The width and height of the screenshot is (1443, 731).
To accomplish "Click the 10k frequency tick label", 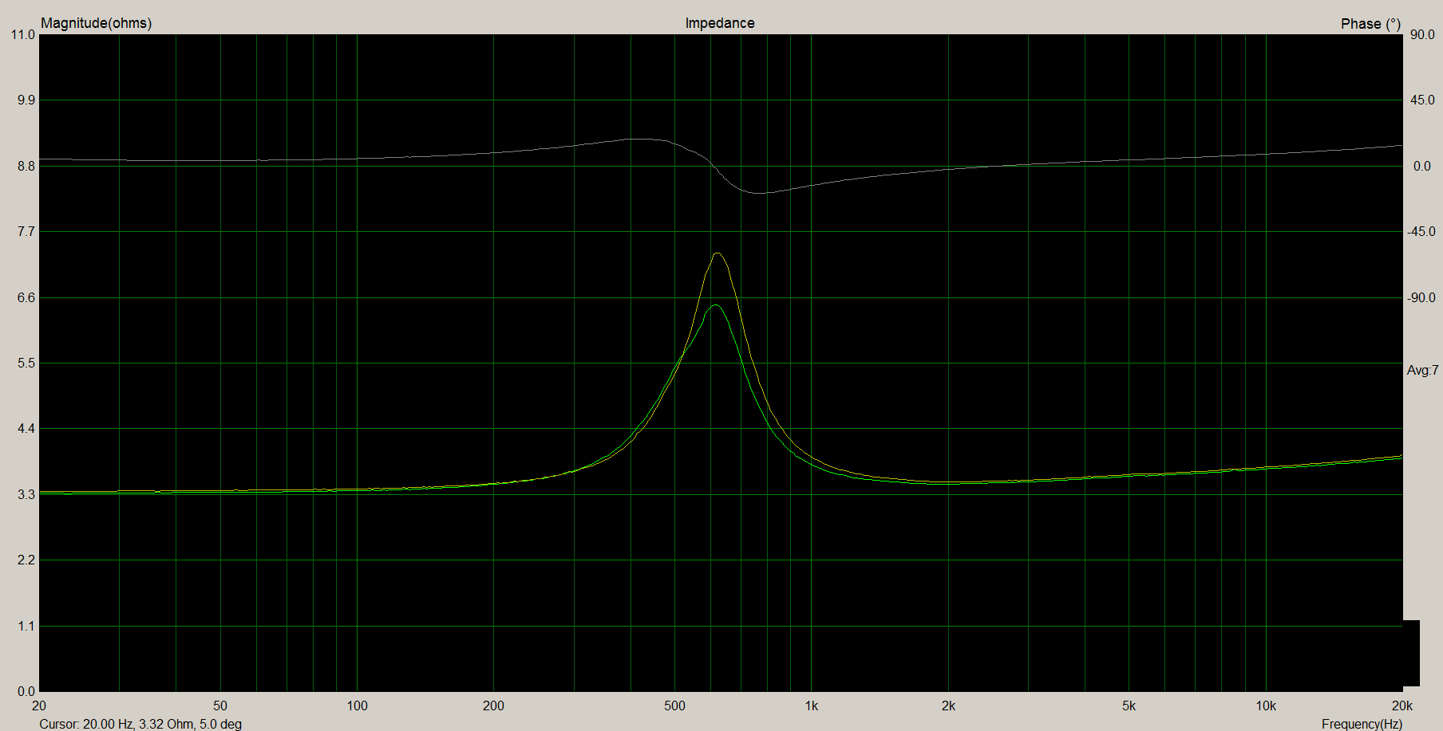I will point(1266,705).
